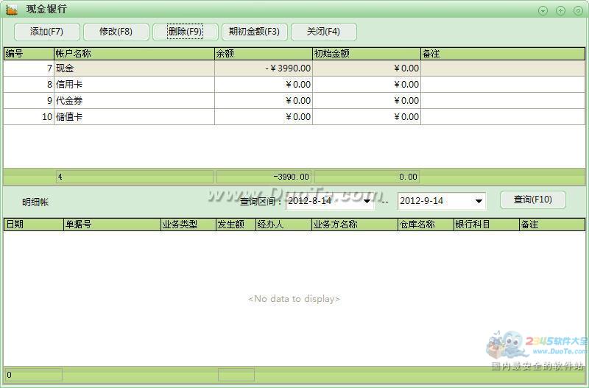Click the 业务类型 column header

pyautogui.click(x=188, y=225)
